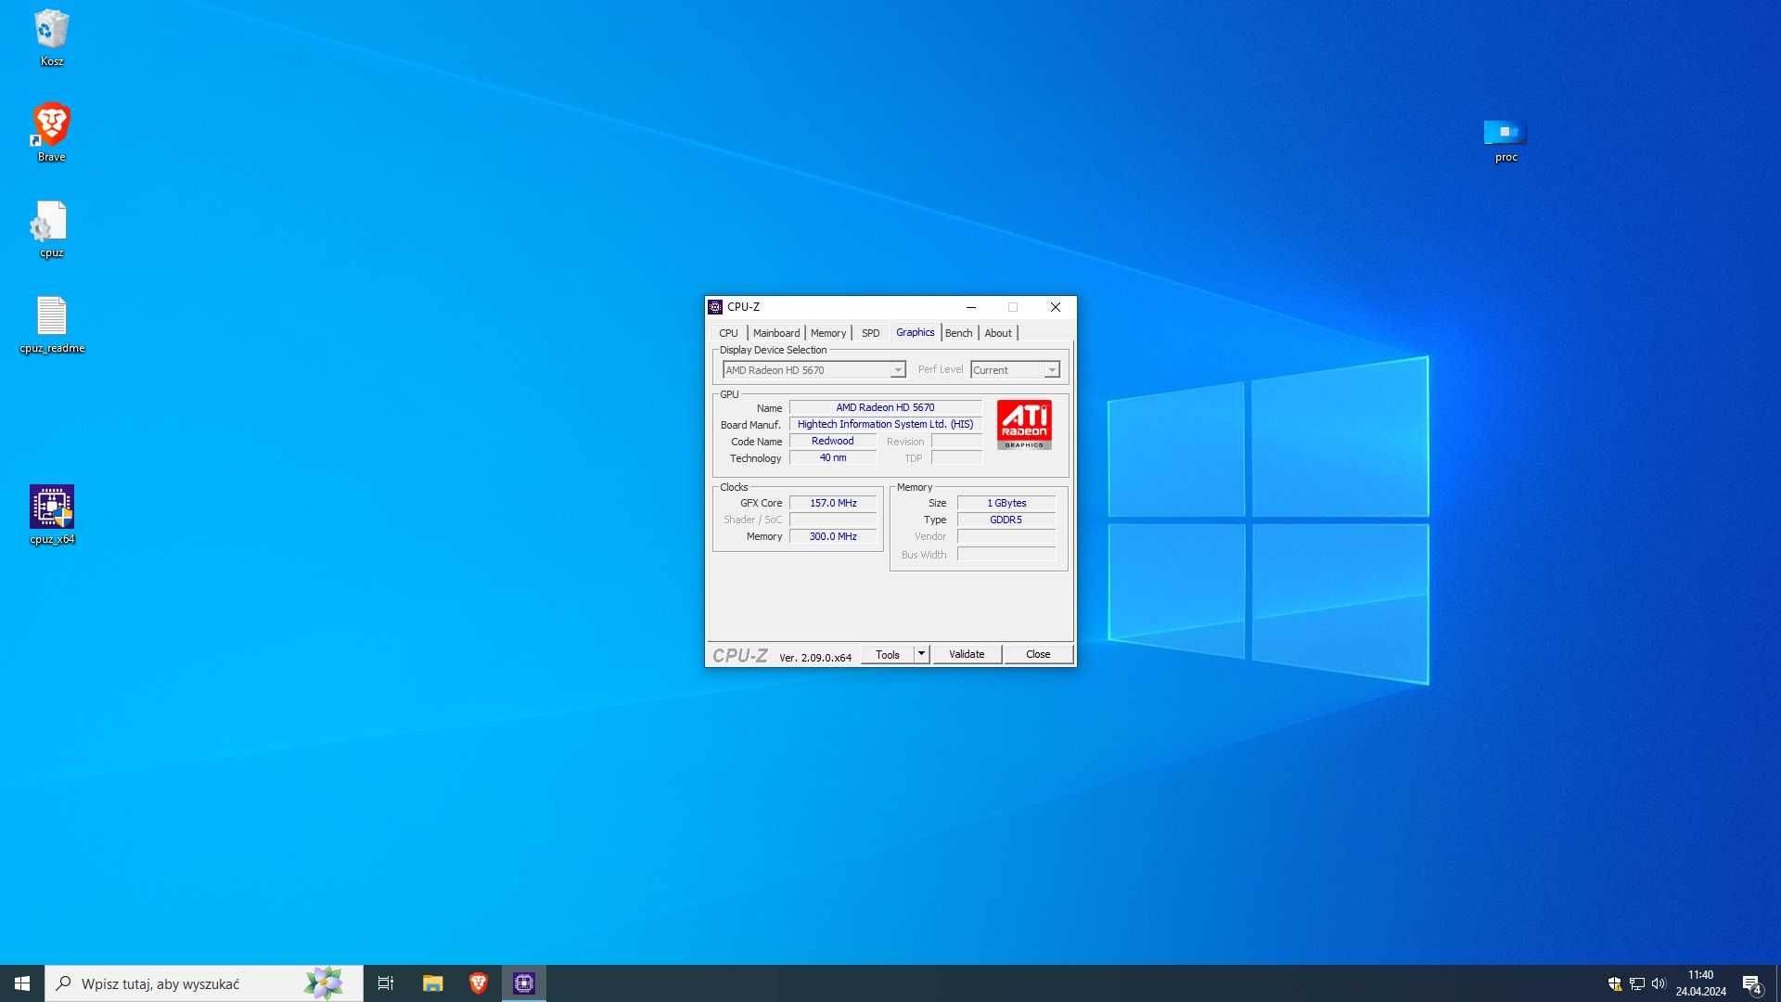The image size is (1781, 1002).
Task: Click the ATI Radeon graphics logo icon
Action: pos(1025,426)
